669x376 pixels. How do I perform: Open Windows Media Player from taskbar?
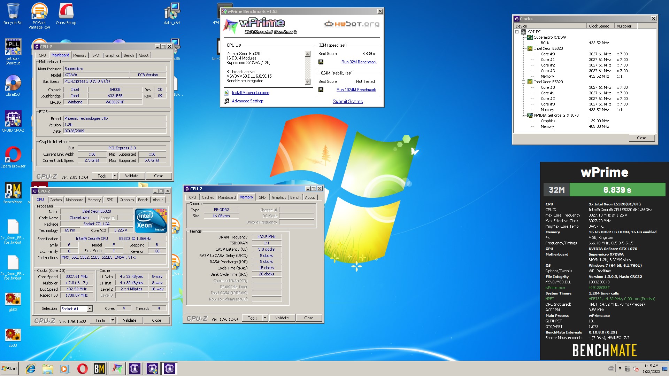tap(65, 369)
